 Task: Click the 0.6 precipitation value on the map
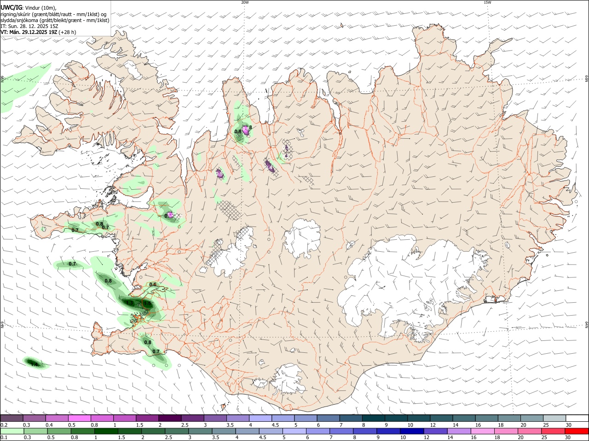tap(153, 285)
